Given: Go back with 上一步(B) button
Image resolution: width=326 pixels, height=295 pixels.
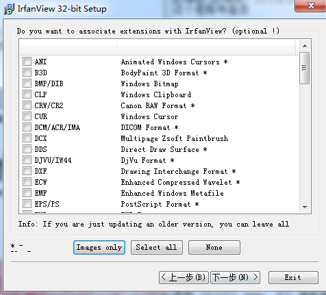Looking at the screenshot, I should (x=184, y=277).
